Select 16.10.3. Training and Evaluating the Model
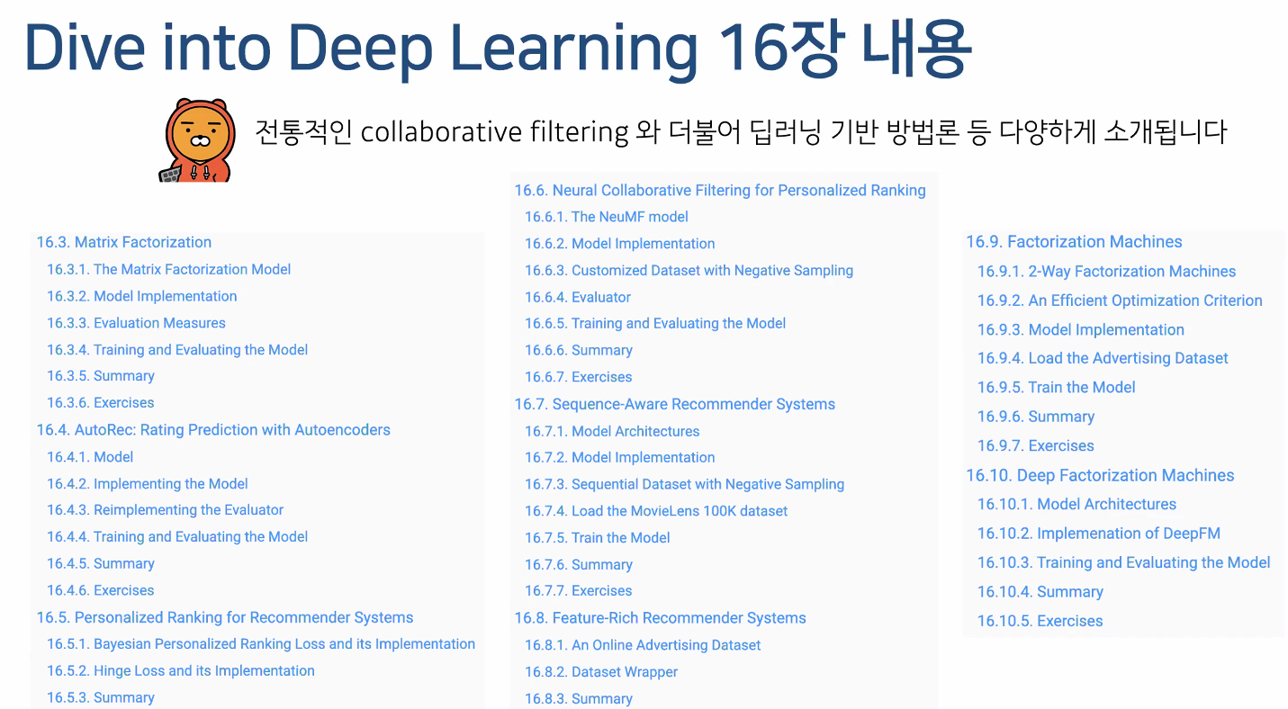 tap(1124, 563)
